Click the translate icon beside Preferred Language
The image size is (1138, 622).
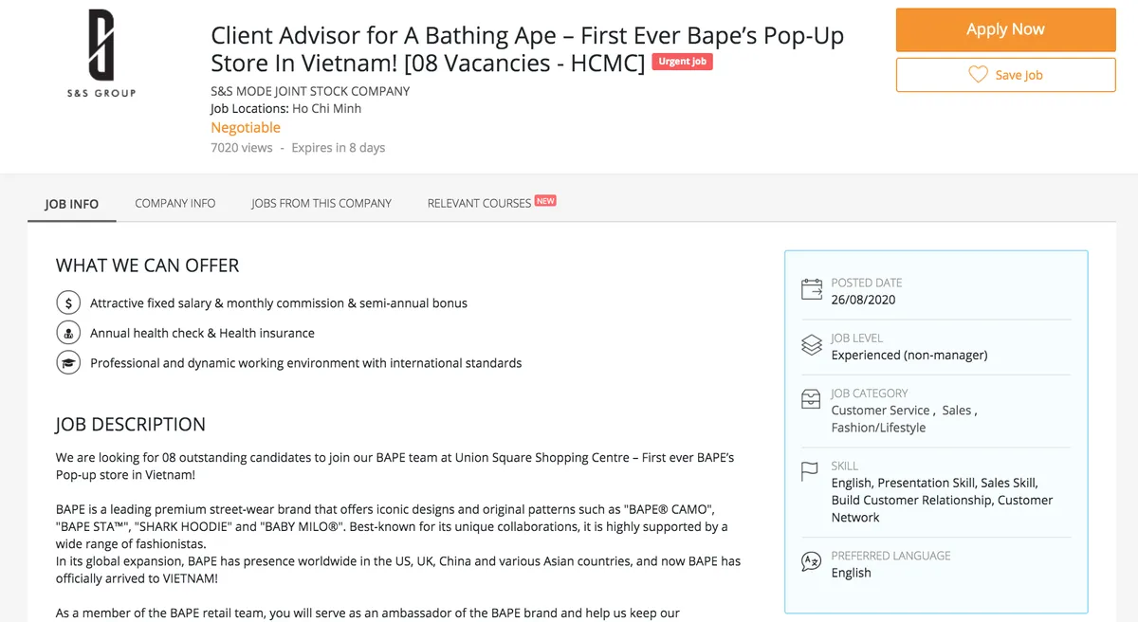click(812, 561)
